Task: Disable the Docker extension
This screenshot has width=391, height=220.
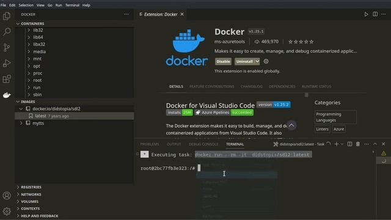Action: pyautogui.click(x=223, y=61)
